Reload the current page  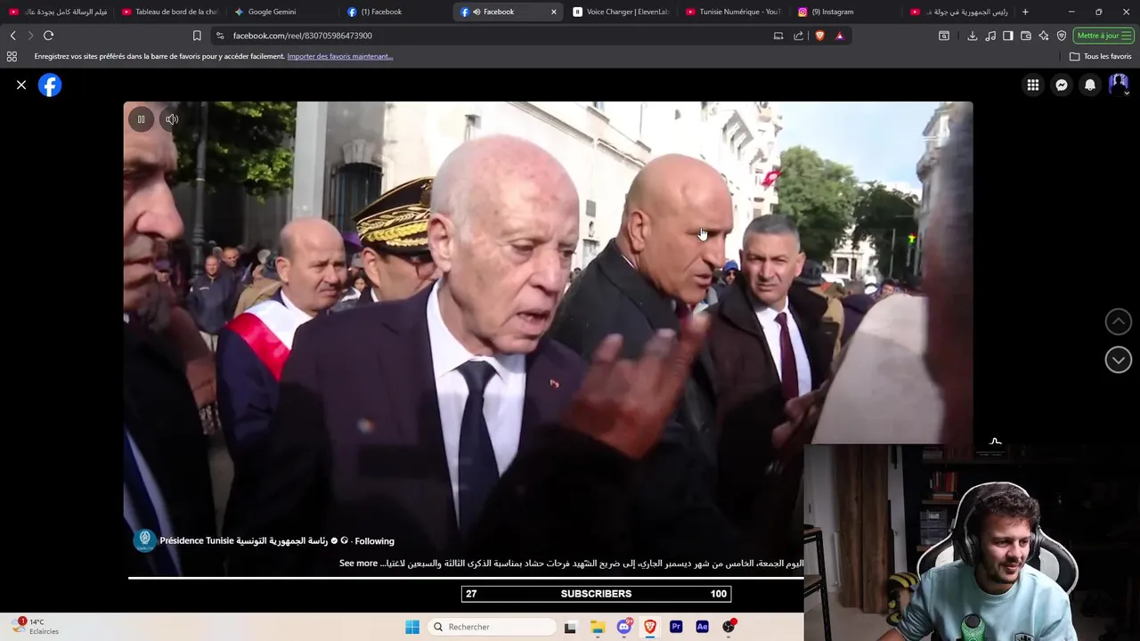pos(48,36)
